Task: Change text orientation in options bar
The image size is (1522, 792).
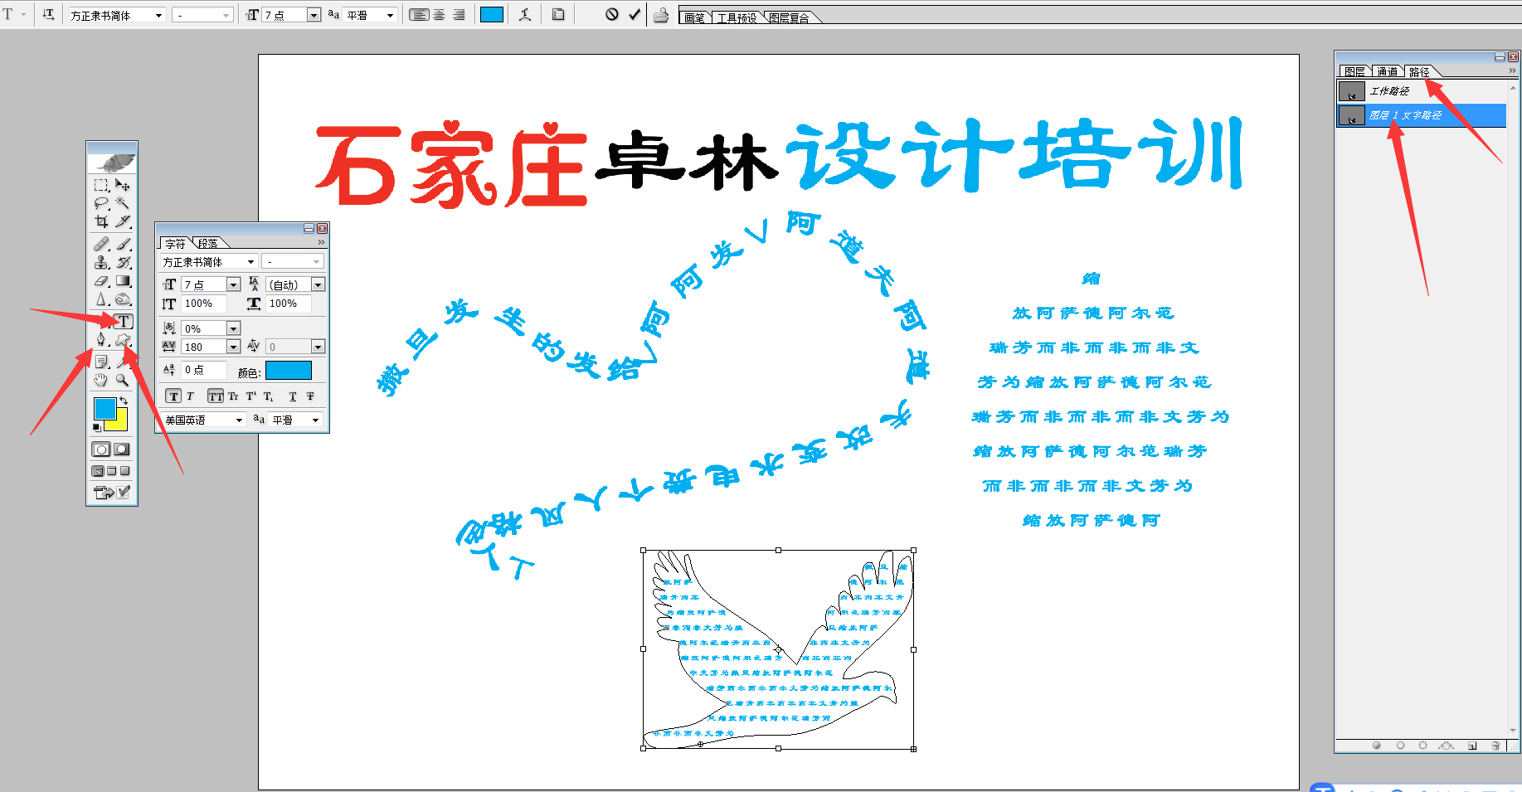Action: 48,14
